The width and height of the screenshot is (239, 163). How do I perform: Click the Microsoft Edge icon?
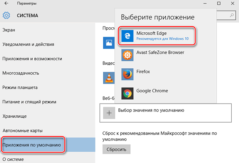pos(128,36)
